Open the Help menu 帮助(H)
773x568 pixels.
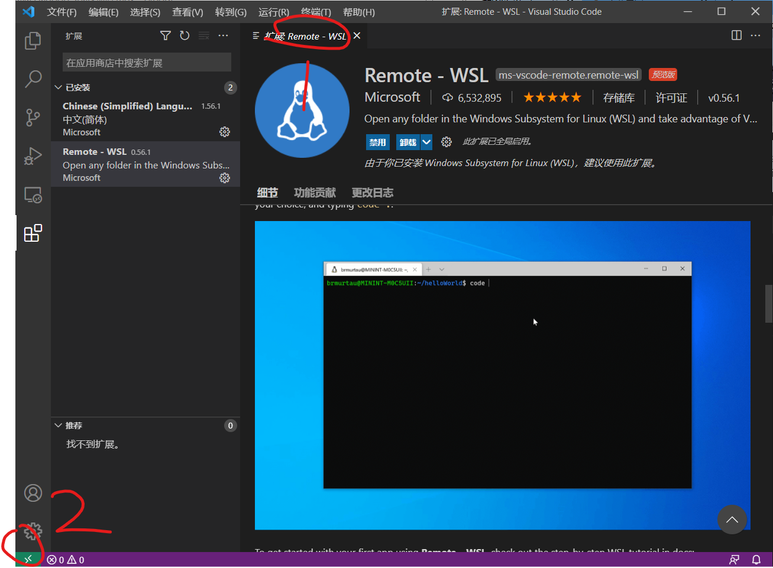tap(359, 12)
